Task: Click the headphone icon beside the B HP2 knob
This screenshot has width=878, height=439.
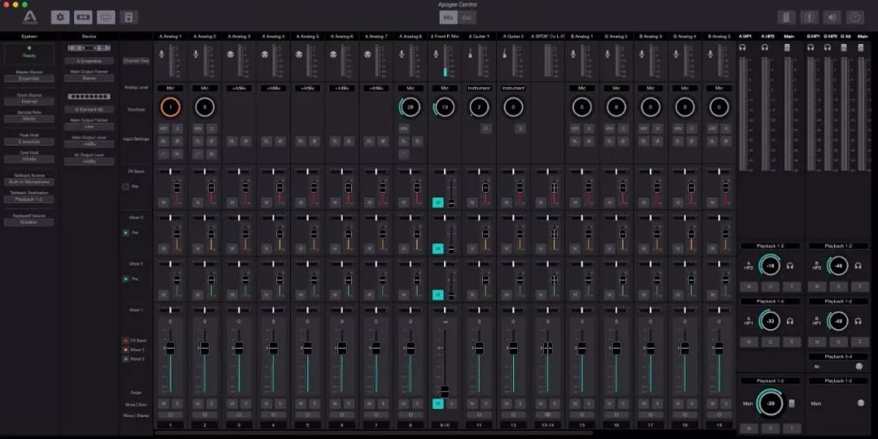Action: pos(858,265)
